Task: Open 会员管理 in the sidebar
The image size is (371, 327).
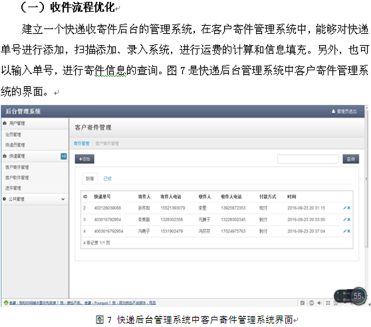Action: click(x=14, y=134)
